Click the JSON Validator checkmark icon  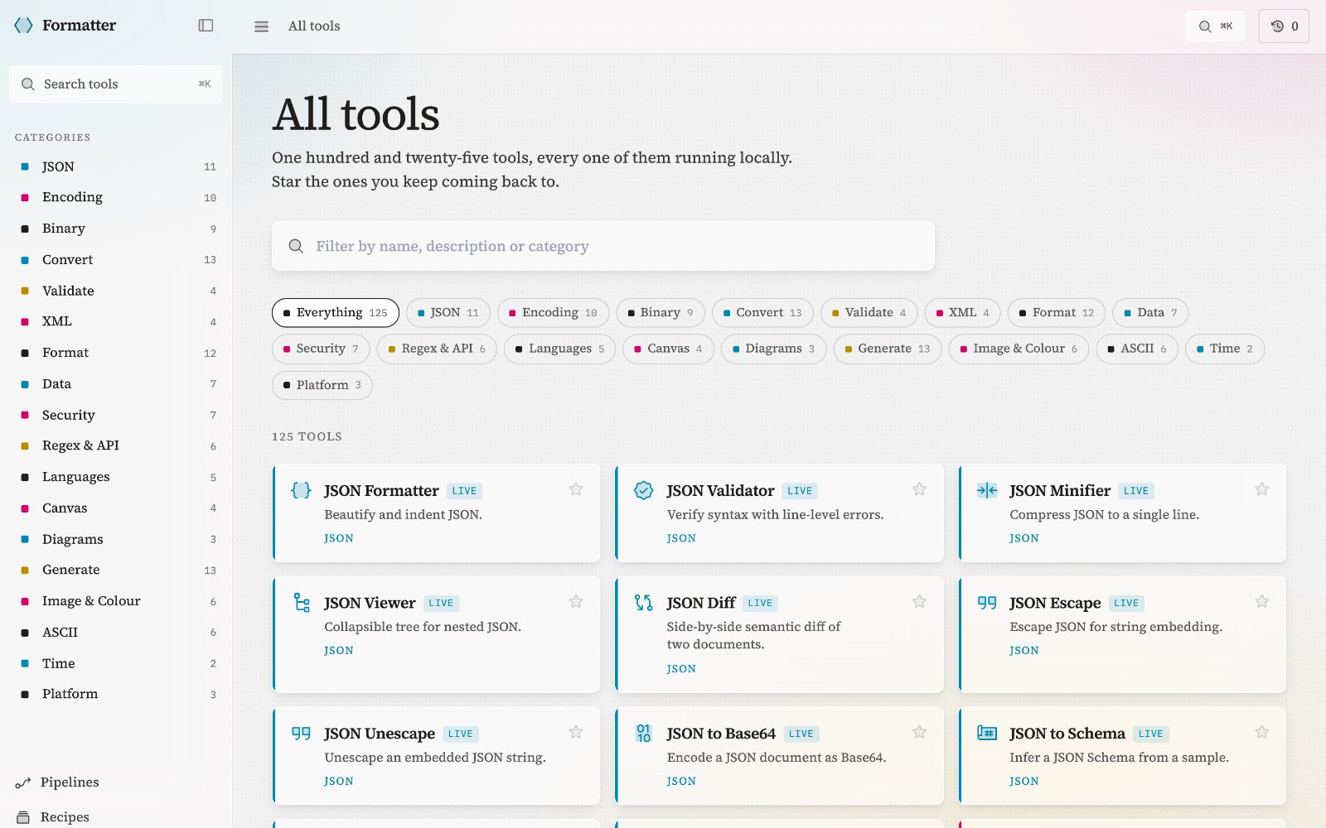tap(643, 490)
